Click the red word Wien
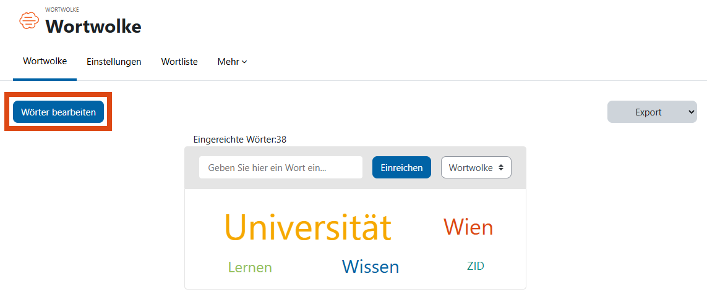The width and height of the screenshot is (707, 305). 468,227
